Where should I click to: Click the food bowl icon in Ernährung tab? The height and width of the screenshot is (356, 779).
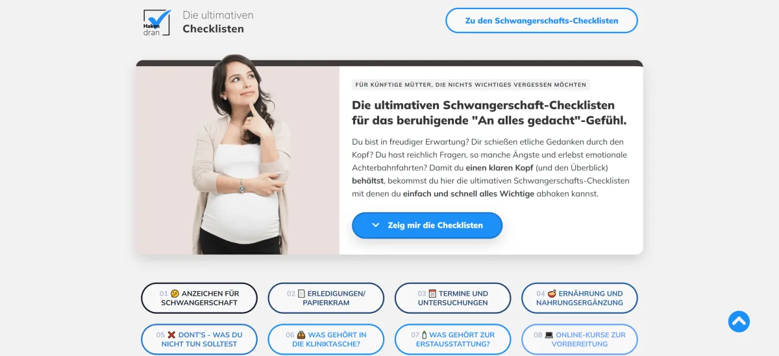coord(552,294)
